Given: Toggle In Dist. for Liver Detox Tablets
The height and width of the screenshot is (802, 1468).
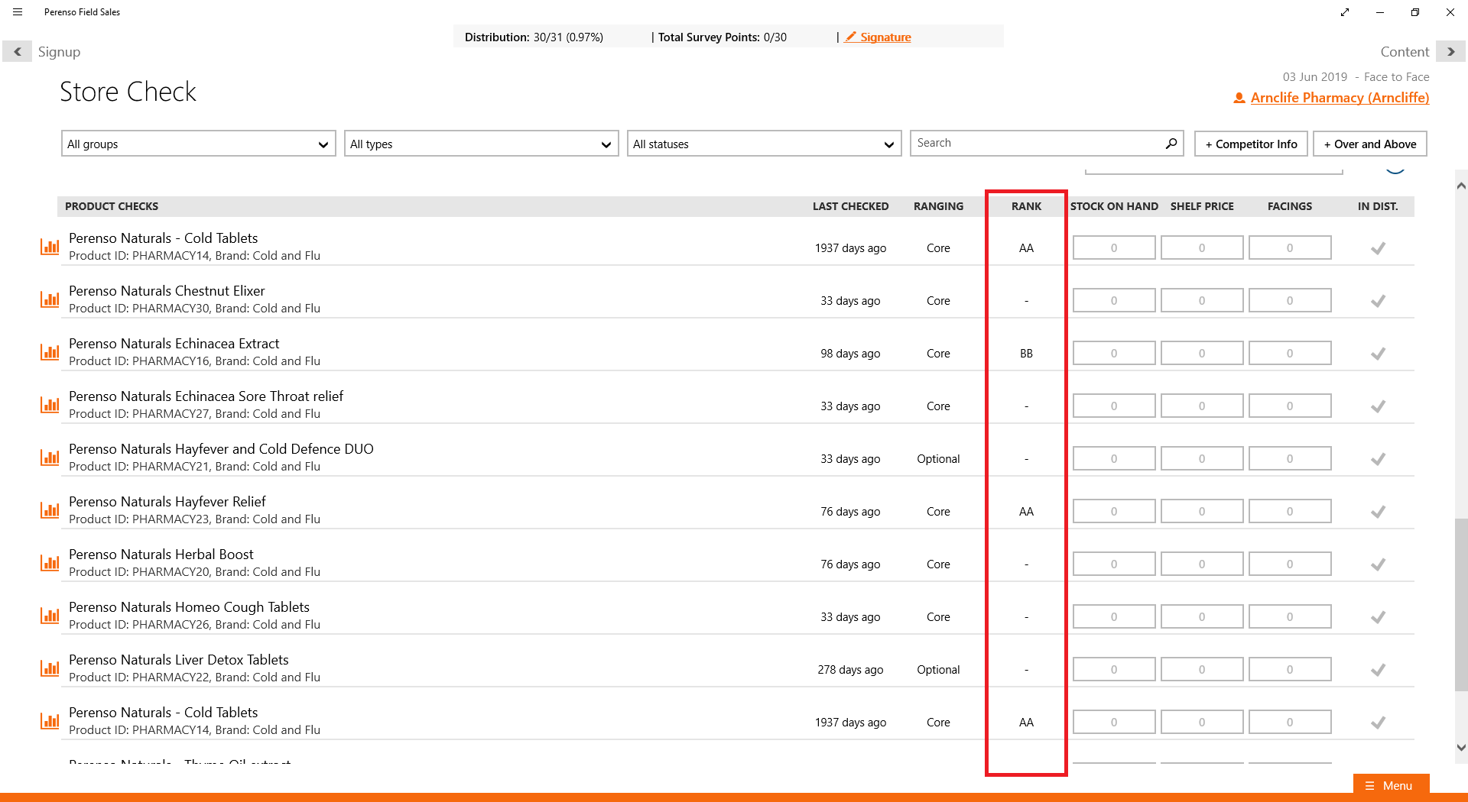Looking at the screenshot, I should (1378, 670).
